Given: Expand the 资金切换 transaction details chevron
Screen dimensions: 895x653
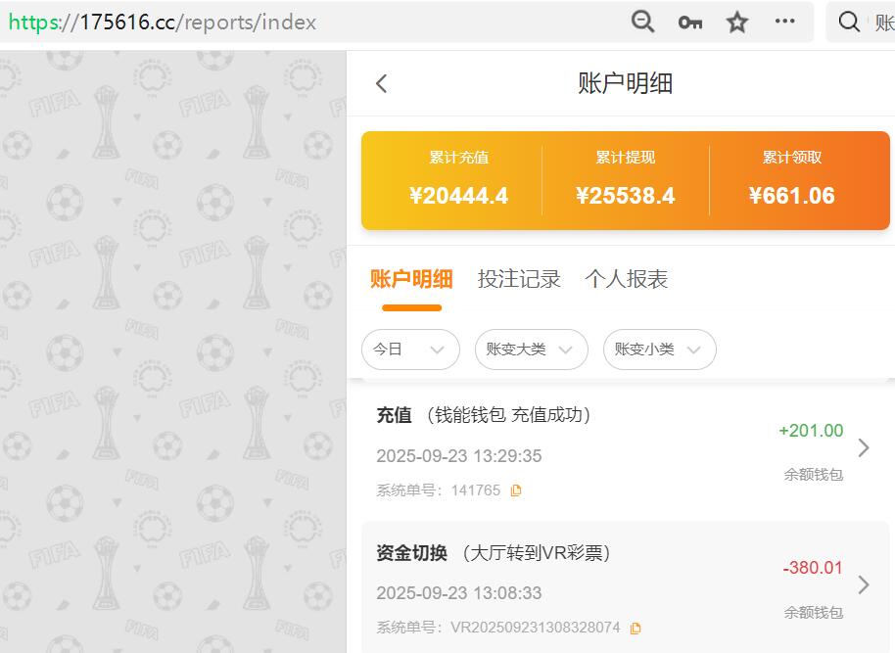Looking at the screenshot, I should click(864, 584).
